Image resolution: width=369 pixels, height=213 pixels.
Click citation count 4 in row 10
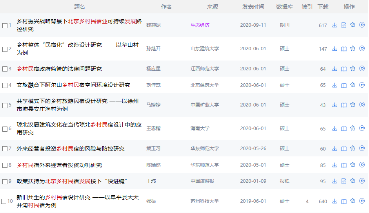pyautogui.click(x=307, y=202)
